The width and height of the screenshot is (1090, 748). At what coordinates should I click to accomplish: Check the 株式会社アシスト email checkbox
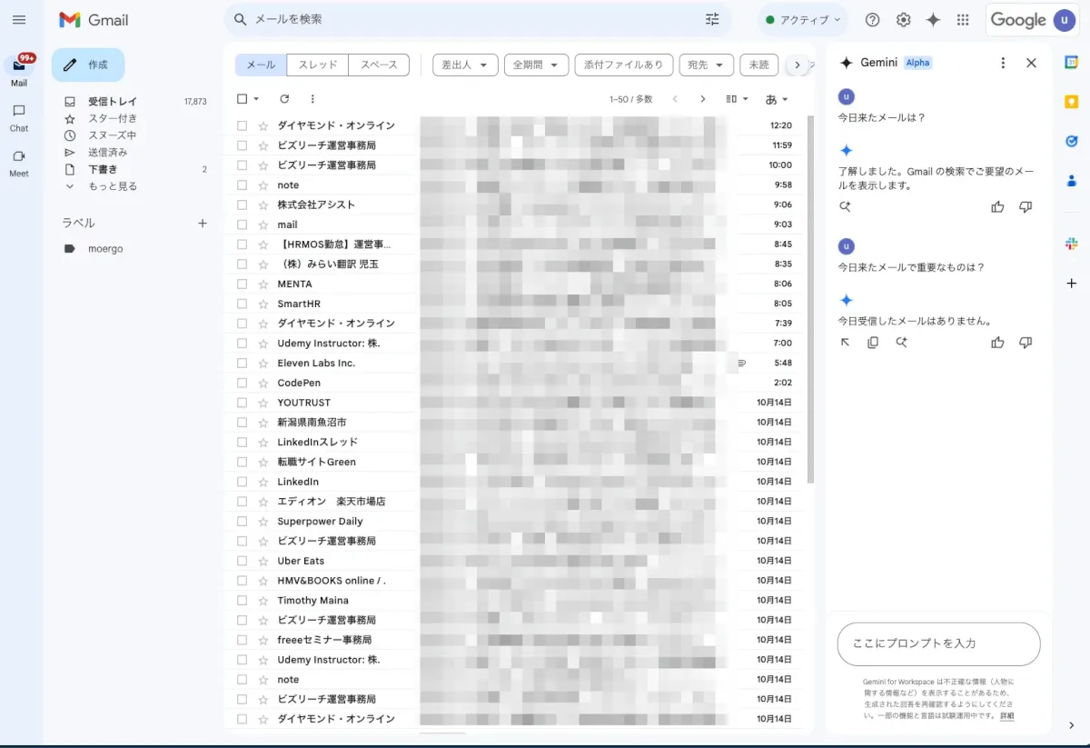point(242,204)
